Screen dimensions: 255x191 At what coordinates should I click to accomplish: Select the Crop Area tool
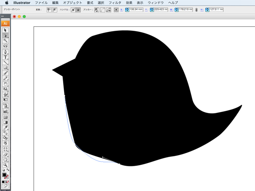5,149
